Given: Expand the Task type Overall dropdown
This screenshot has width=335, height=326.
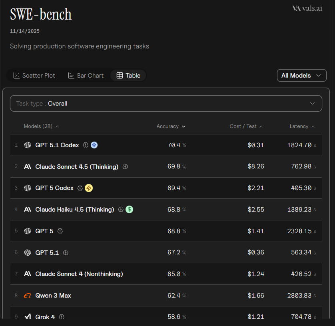Looking at the screenshot, I should coord(166,104).
